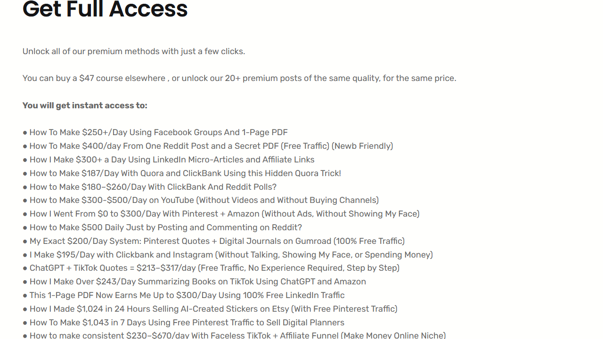Click the 'Unlock all of our premium methods' sentence

tap(134, 51)
